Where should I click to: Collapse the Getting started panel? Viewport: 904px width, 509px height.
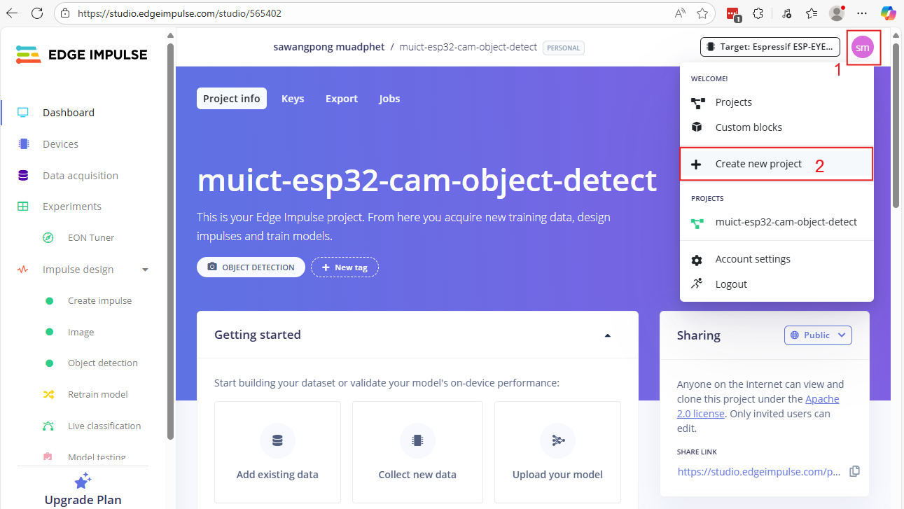pyautogui.click(x=607, y=335)
